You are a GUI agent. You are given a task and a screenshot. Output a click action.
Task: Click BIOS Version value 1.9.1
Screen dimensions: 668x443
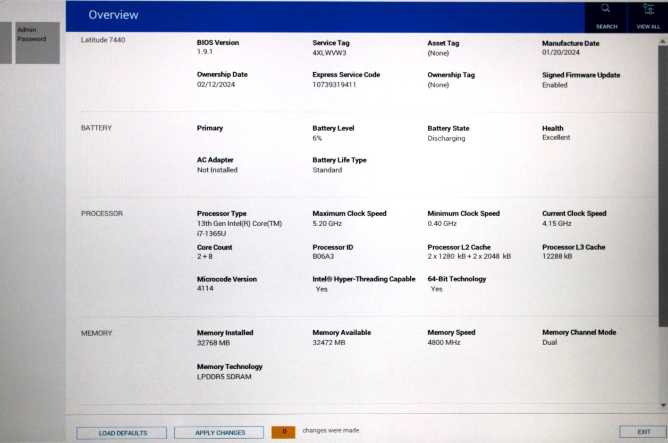205,51
